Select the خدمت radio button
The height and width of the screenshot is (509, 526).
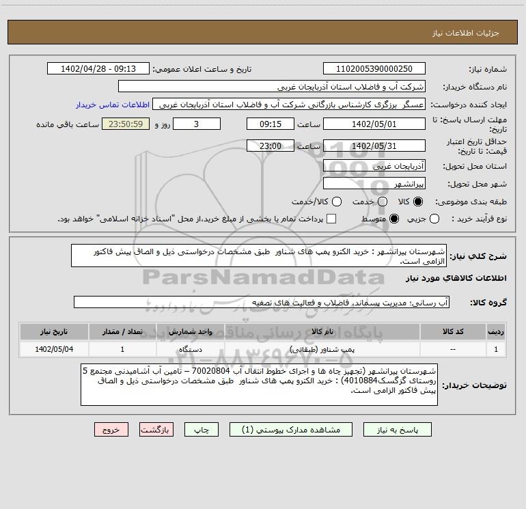click(383, 202)
